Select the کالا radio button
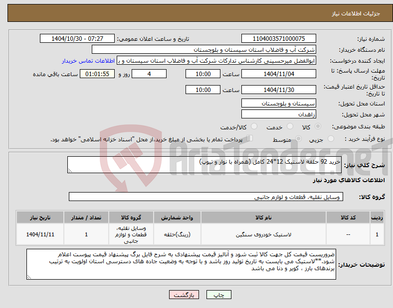The width and height of the screenshot is (393, 308). tap(318, 126)
